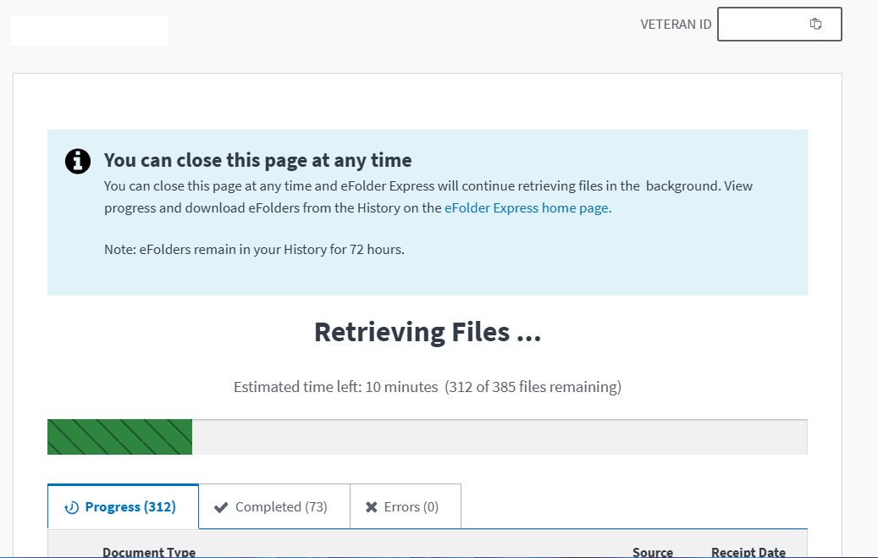Click the Completed tab checkmark icon
Screen dimensions: 878x558
(221, 507)
